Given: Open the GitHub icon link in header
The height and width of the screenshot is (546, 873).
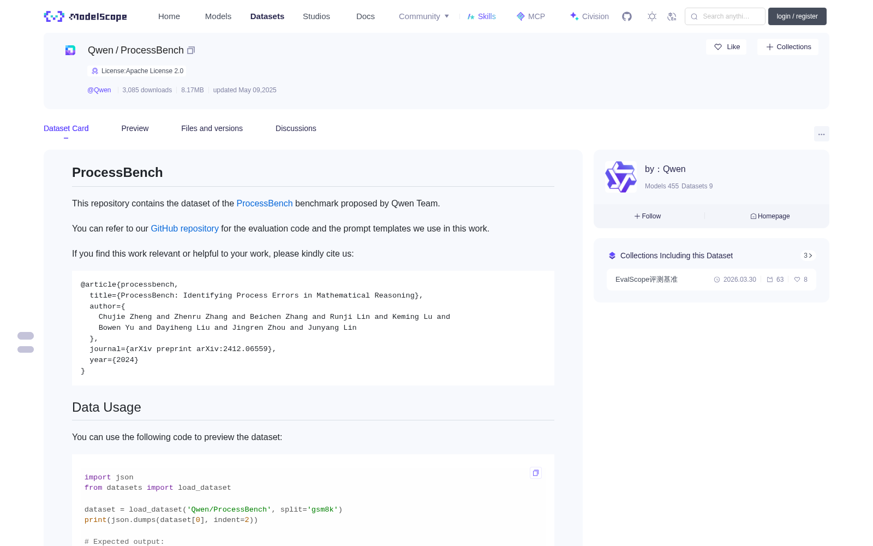Looking at the screenshot, I should point(627,16).
